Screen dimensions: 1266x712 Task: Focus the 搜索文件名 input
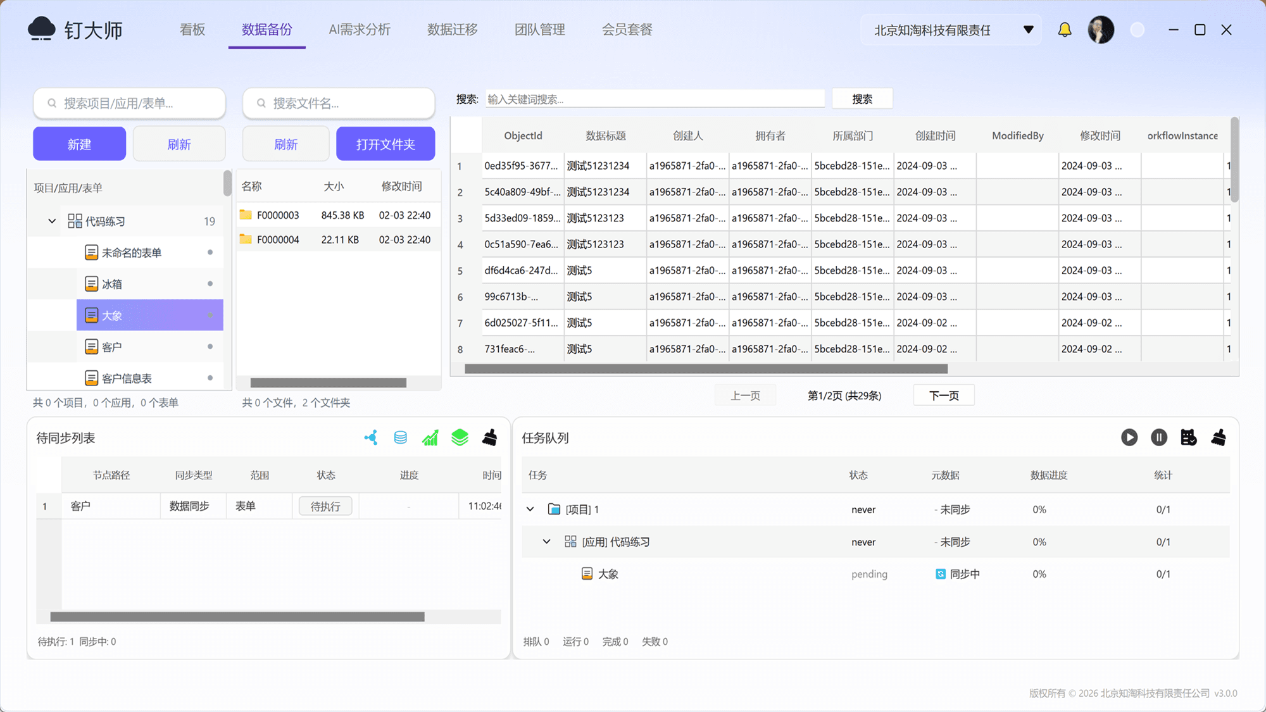point(339,103)
